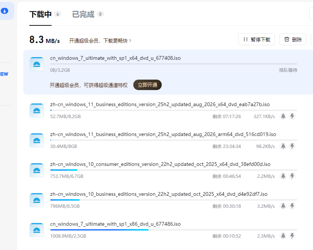Click 剩余 07:17:26 remaining time
This screenshot has width=313, height=250.
pos(227,116)
